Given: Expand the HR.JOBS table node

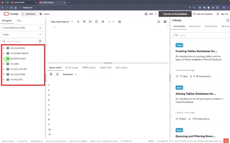Looking at the screenshot, I should 4,64.
